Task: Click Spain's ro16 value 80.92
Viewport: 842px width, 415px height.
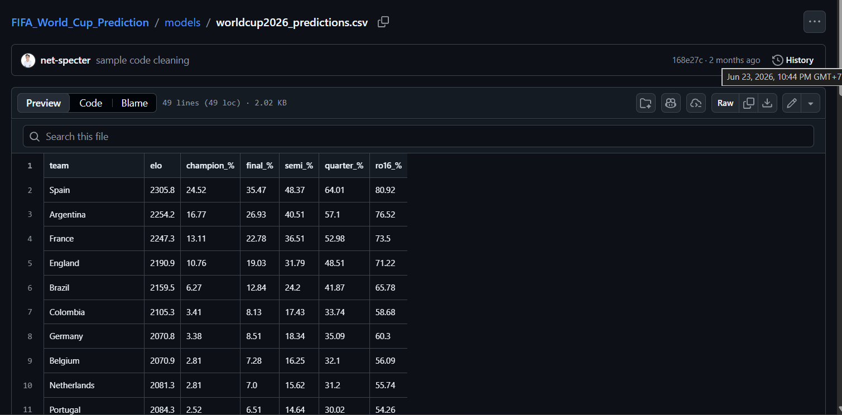Action: point(388,190)
